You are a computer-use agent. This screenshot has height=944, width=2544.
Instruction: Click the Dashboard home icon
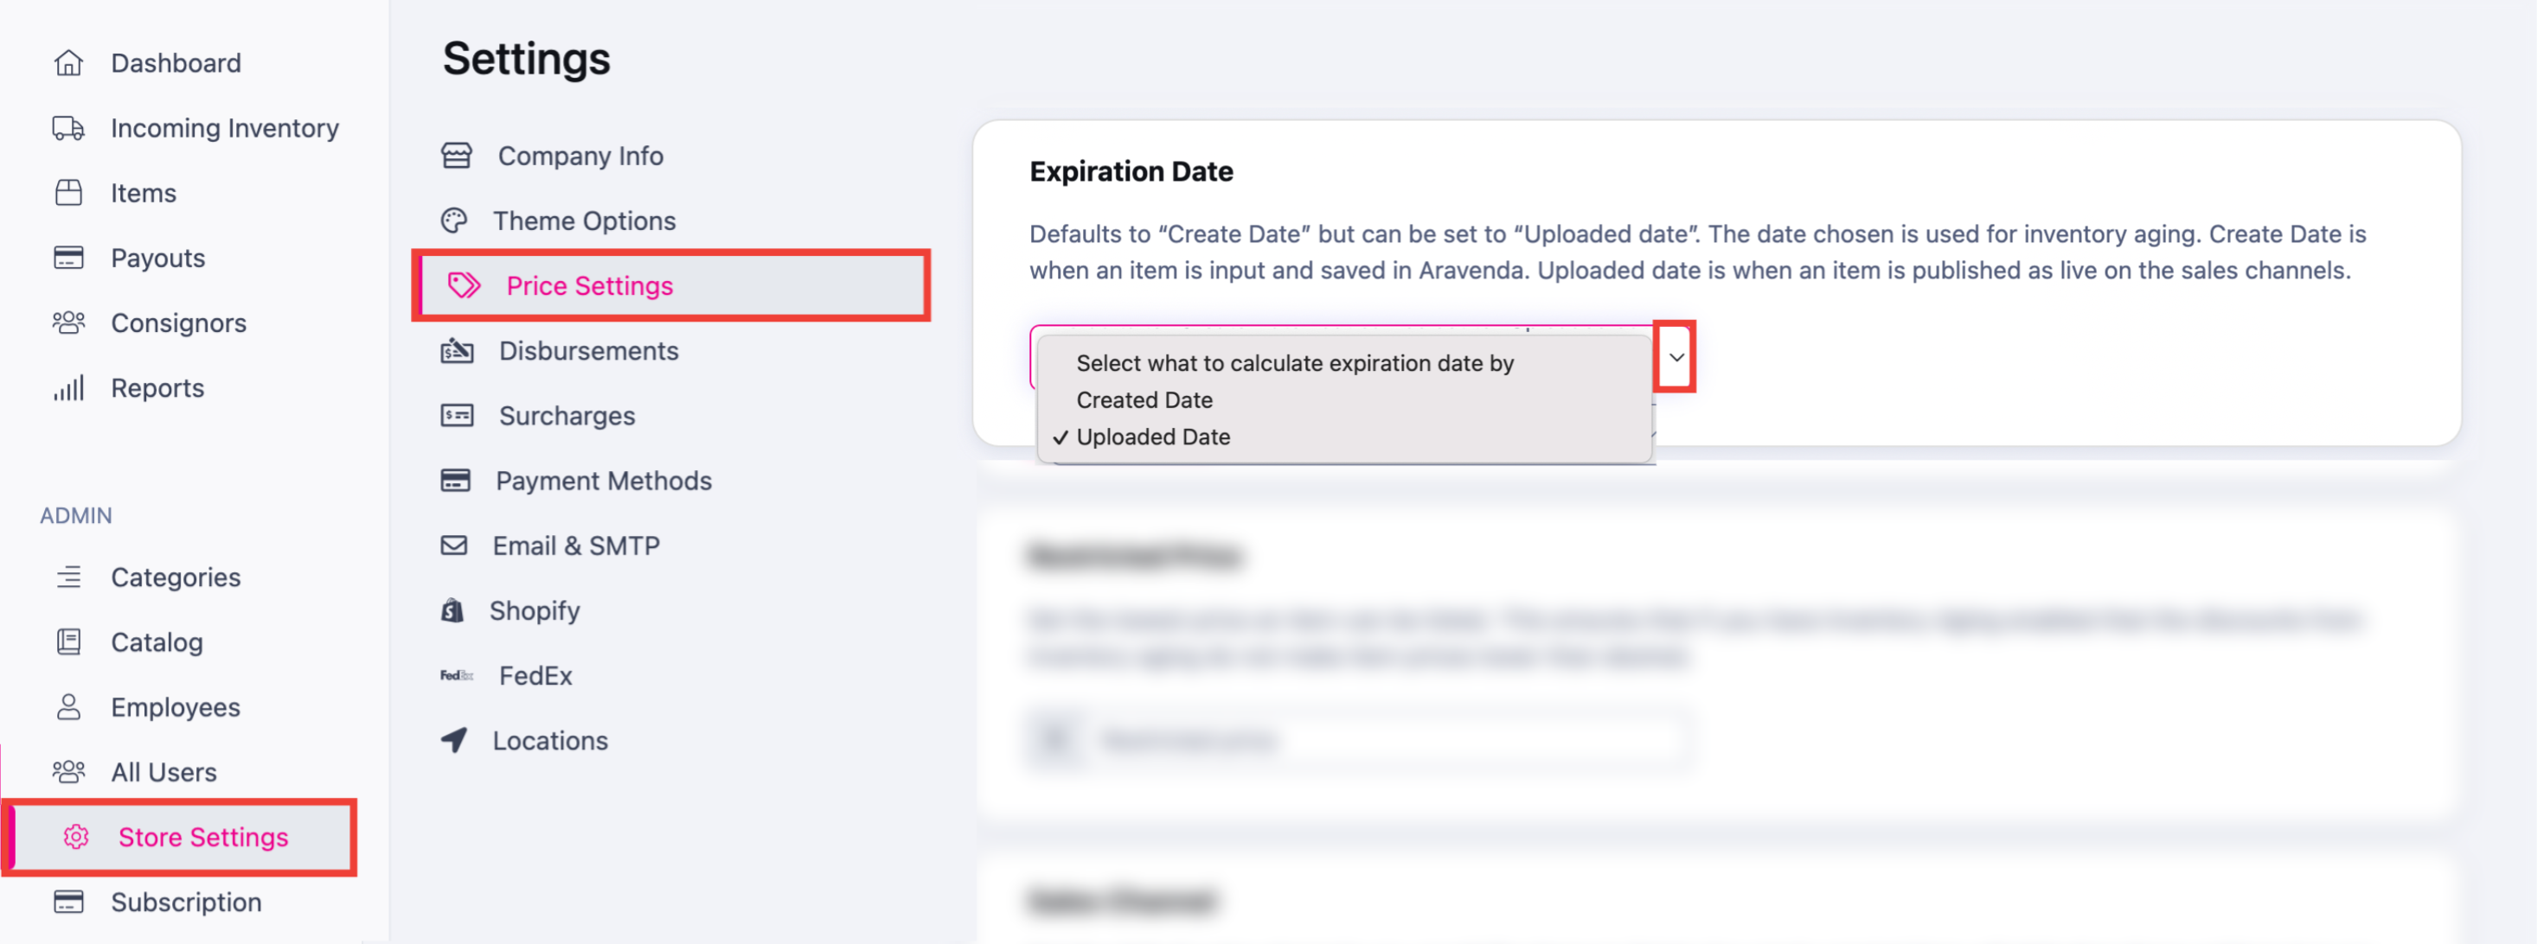coord(68,63)
